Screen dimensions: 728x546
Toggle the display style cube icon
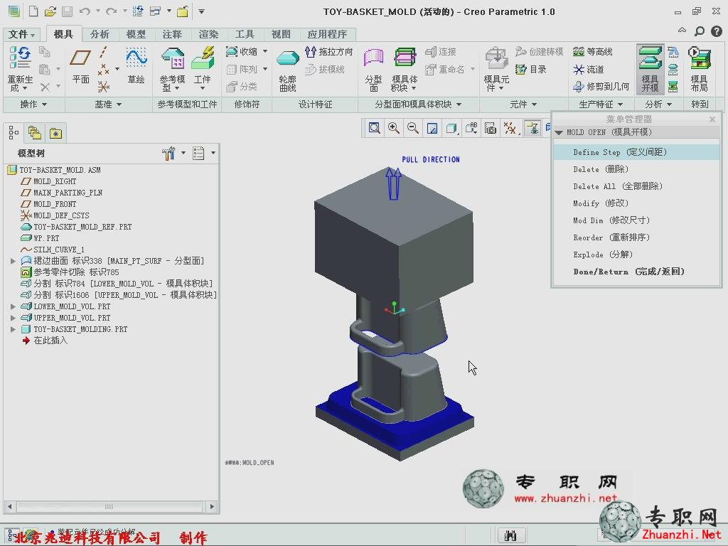point(451,128)
